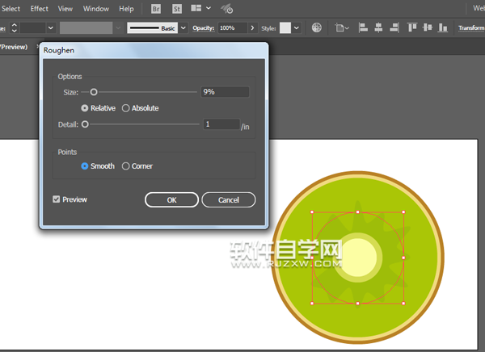Open Adobe Bridge via the Br icon
The image size is (485, 352).
(x=156, y=8)
